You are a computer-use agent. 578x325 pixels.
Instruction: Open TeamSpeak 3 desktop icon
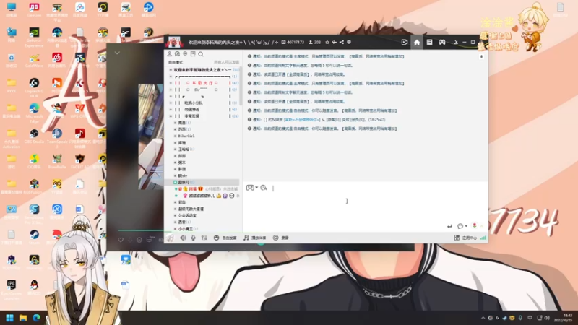(57, 138)
